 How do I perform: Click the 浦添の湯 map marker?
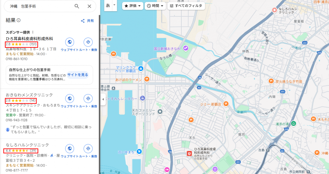coord(293,123)
